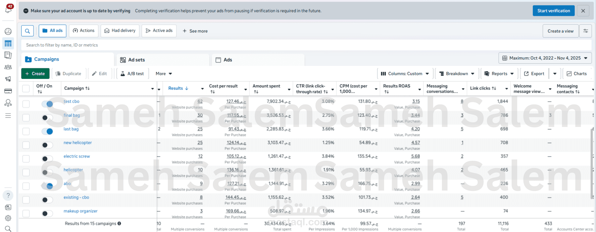Click the A/B test button
The width and height of the screenshot is (596, 232).
132,74
